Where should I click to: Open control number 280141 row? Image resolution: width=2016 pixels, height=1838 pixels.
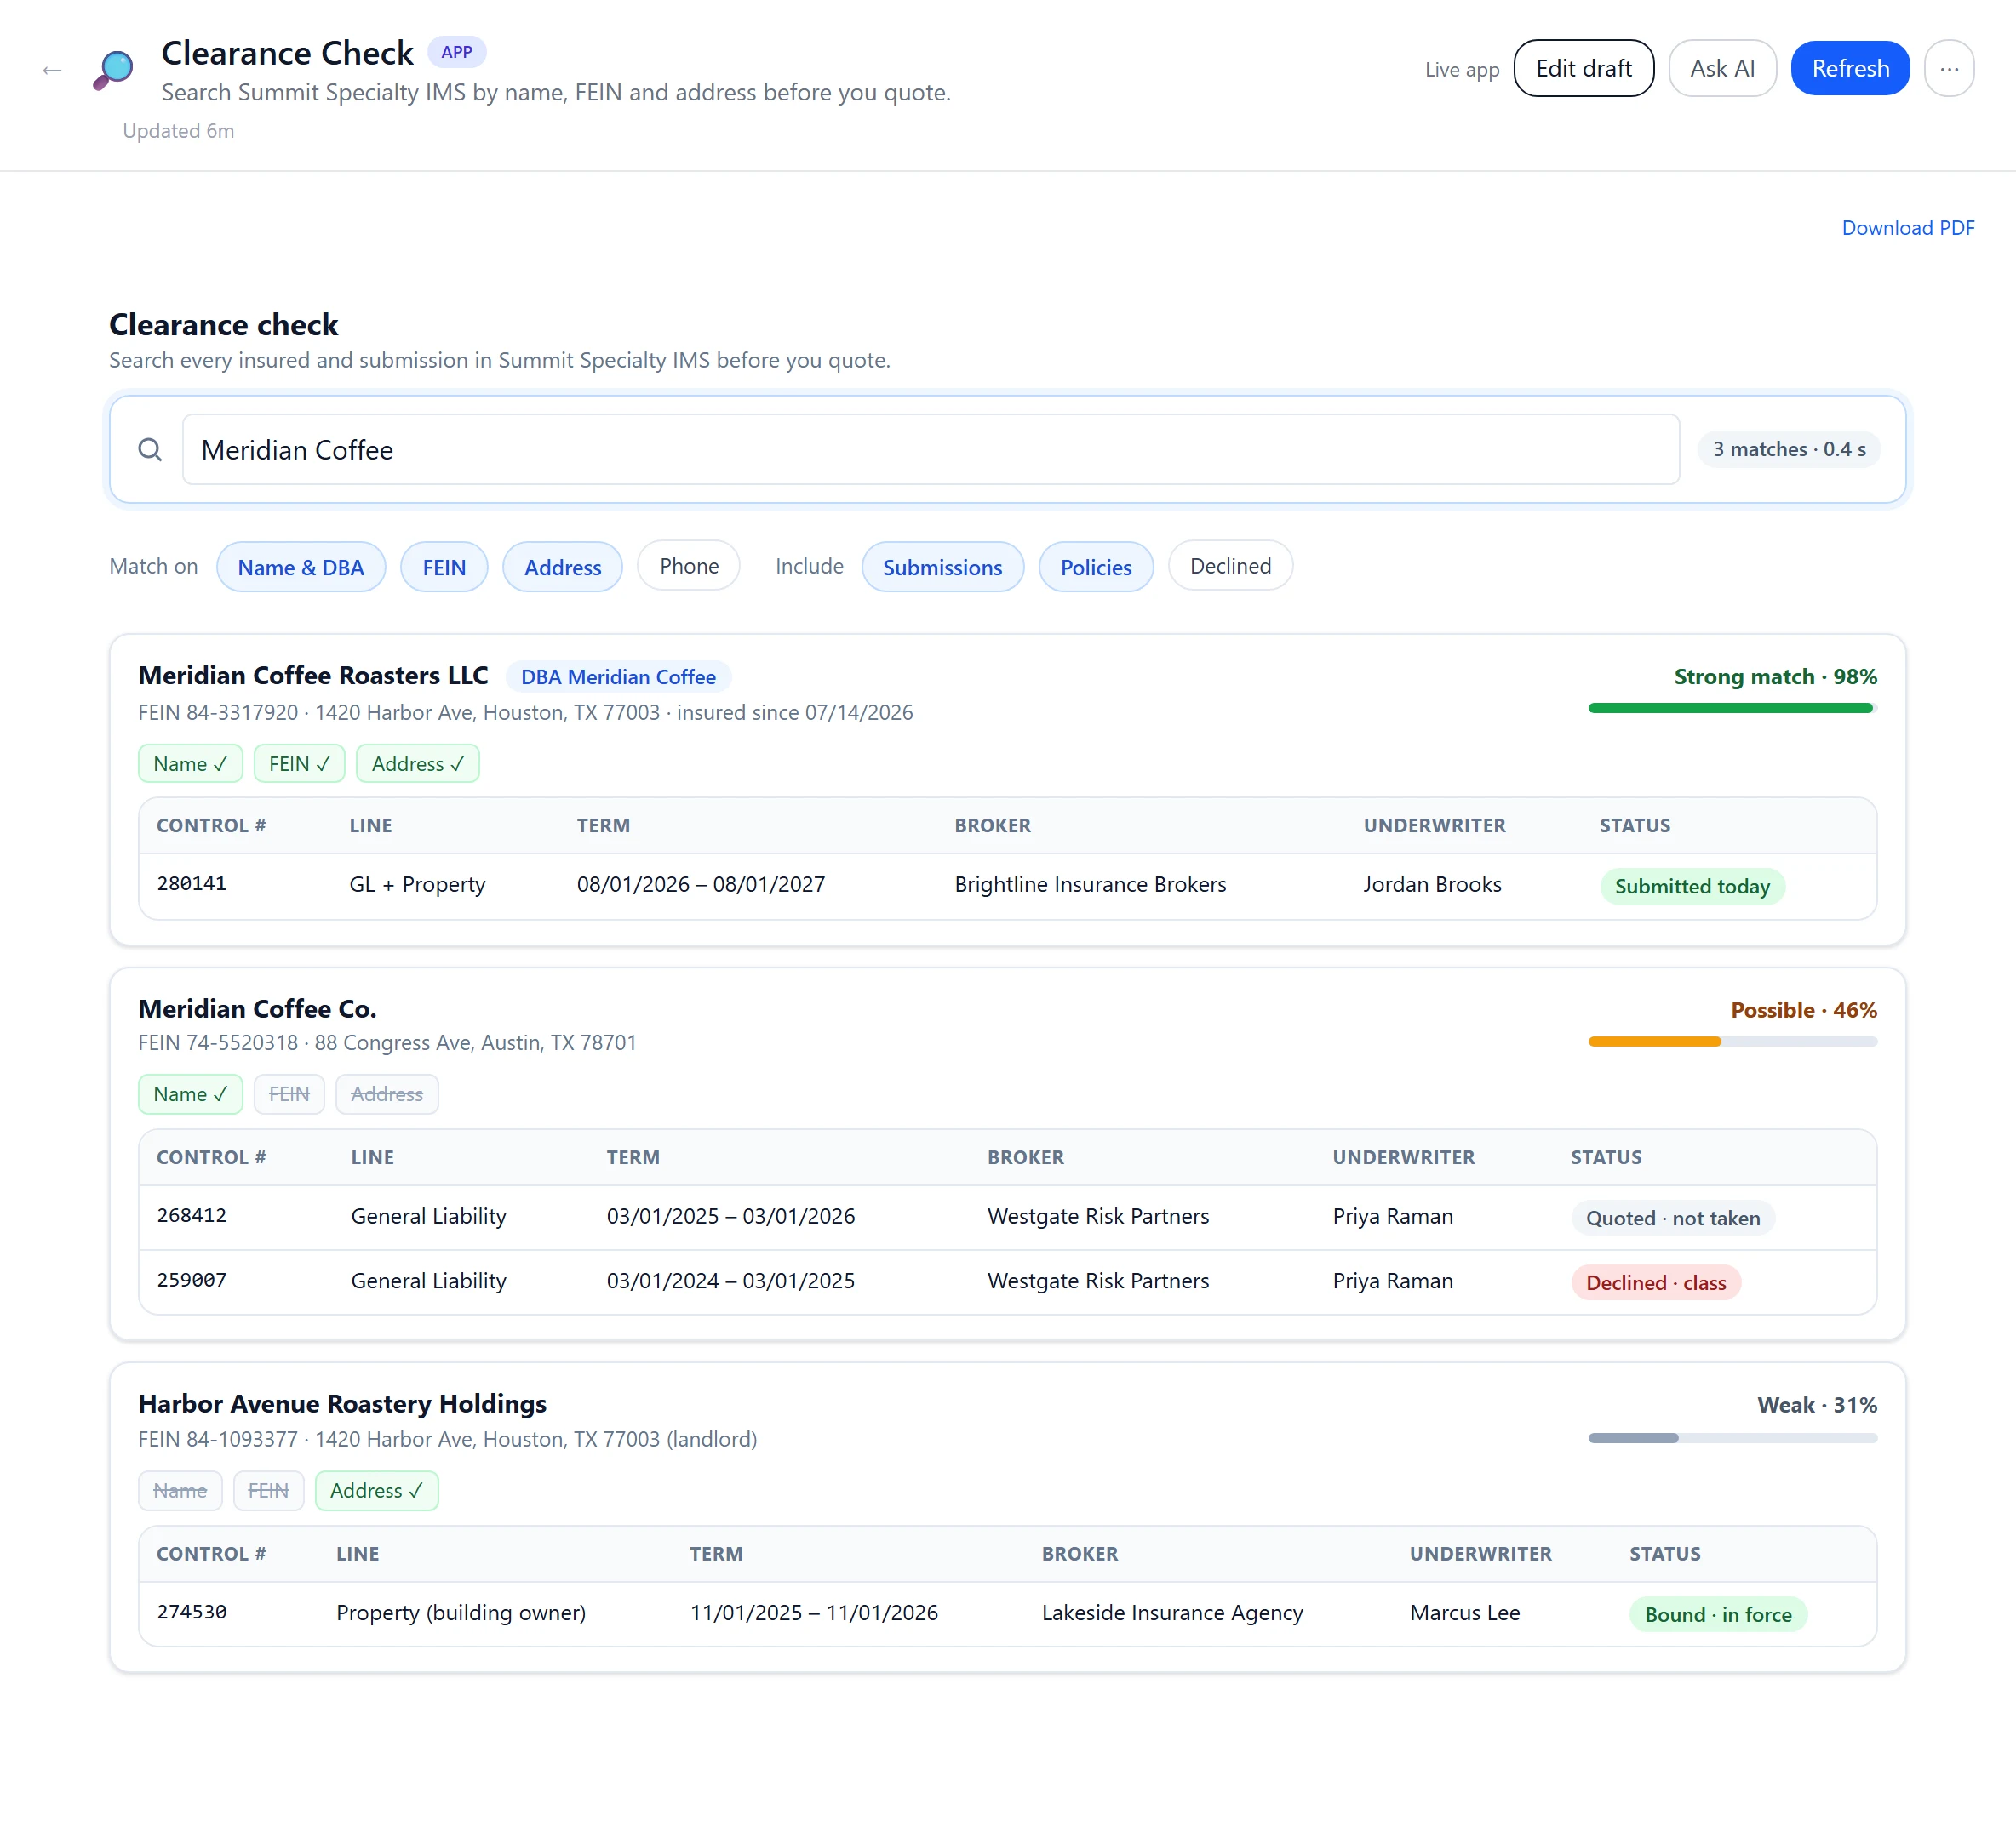click(1007, 886)
